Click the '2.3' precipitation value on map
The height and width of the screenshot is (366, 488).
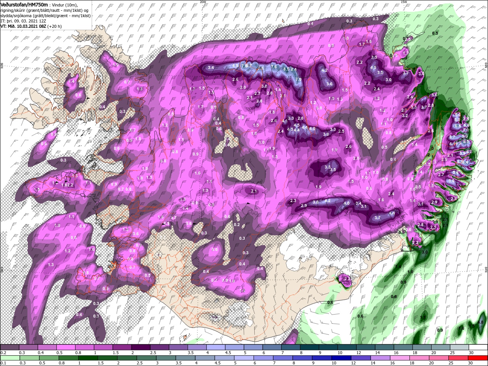click(293, 201)
